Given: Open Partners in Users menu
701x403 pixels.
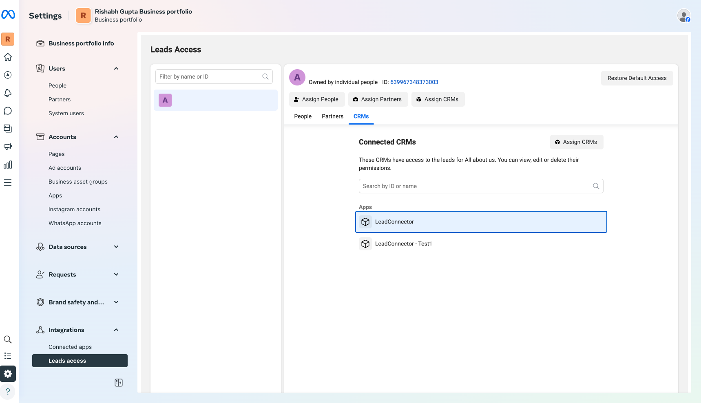Looking at the screenshot, I should coord(60,99).
